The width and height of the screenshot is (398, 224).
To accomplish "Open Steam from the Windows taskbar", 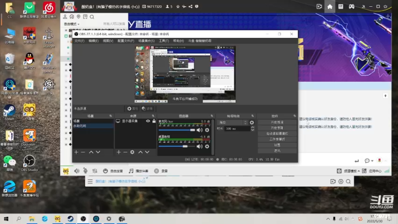I will point(70,219).
